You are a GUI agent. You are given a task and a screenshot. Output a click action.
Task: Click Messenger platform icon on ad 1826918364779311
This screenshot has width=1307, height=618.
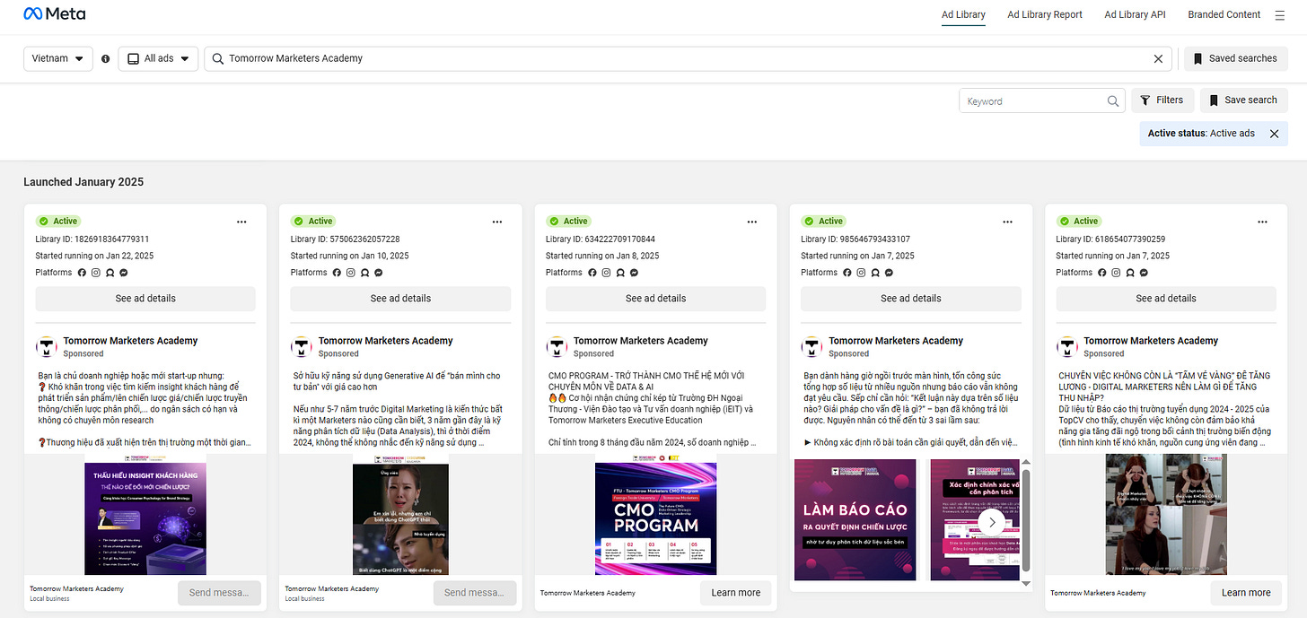coord(124,273)
